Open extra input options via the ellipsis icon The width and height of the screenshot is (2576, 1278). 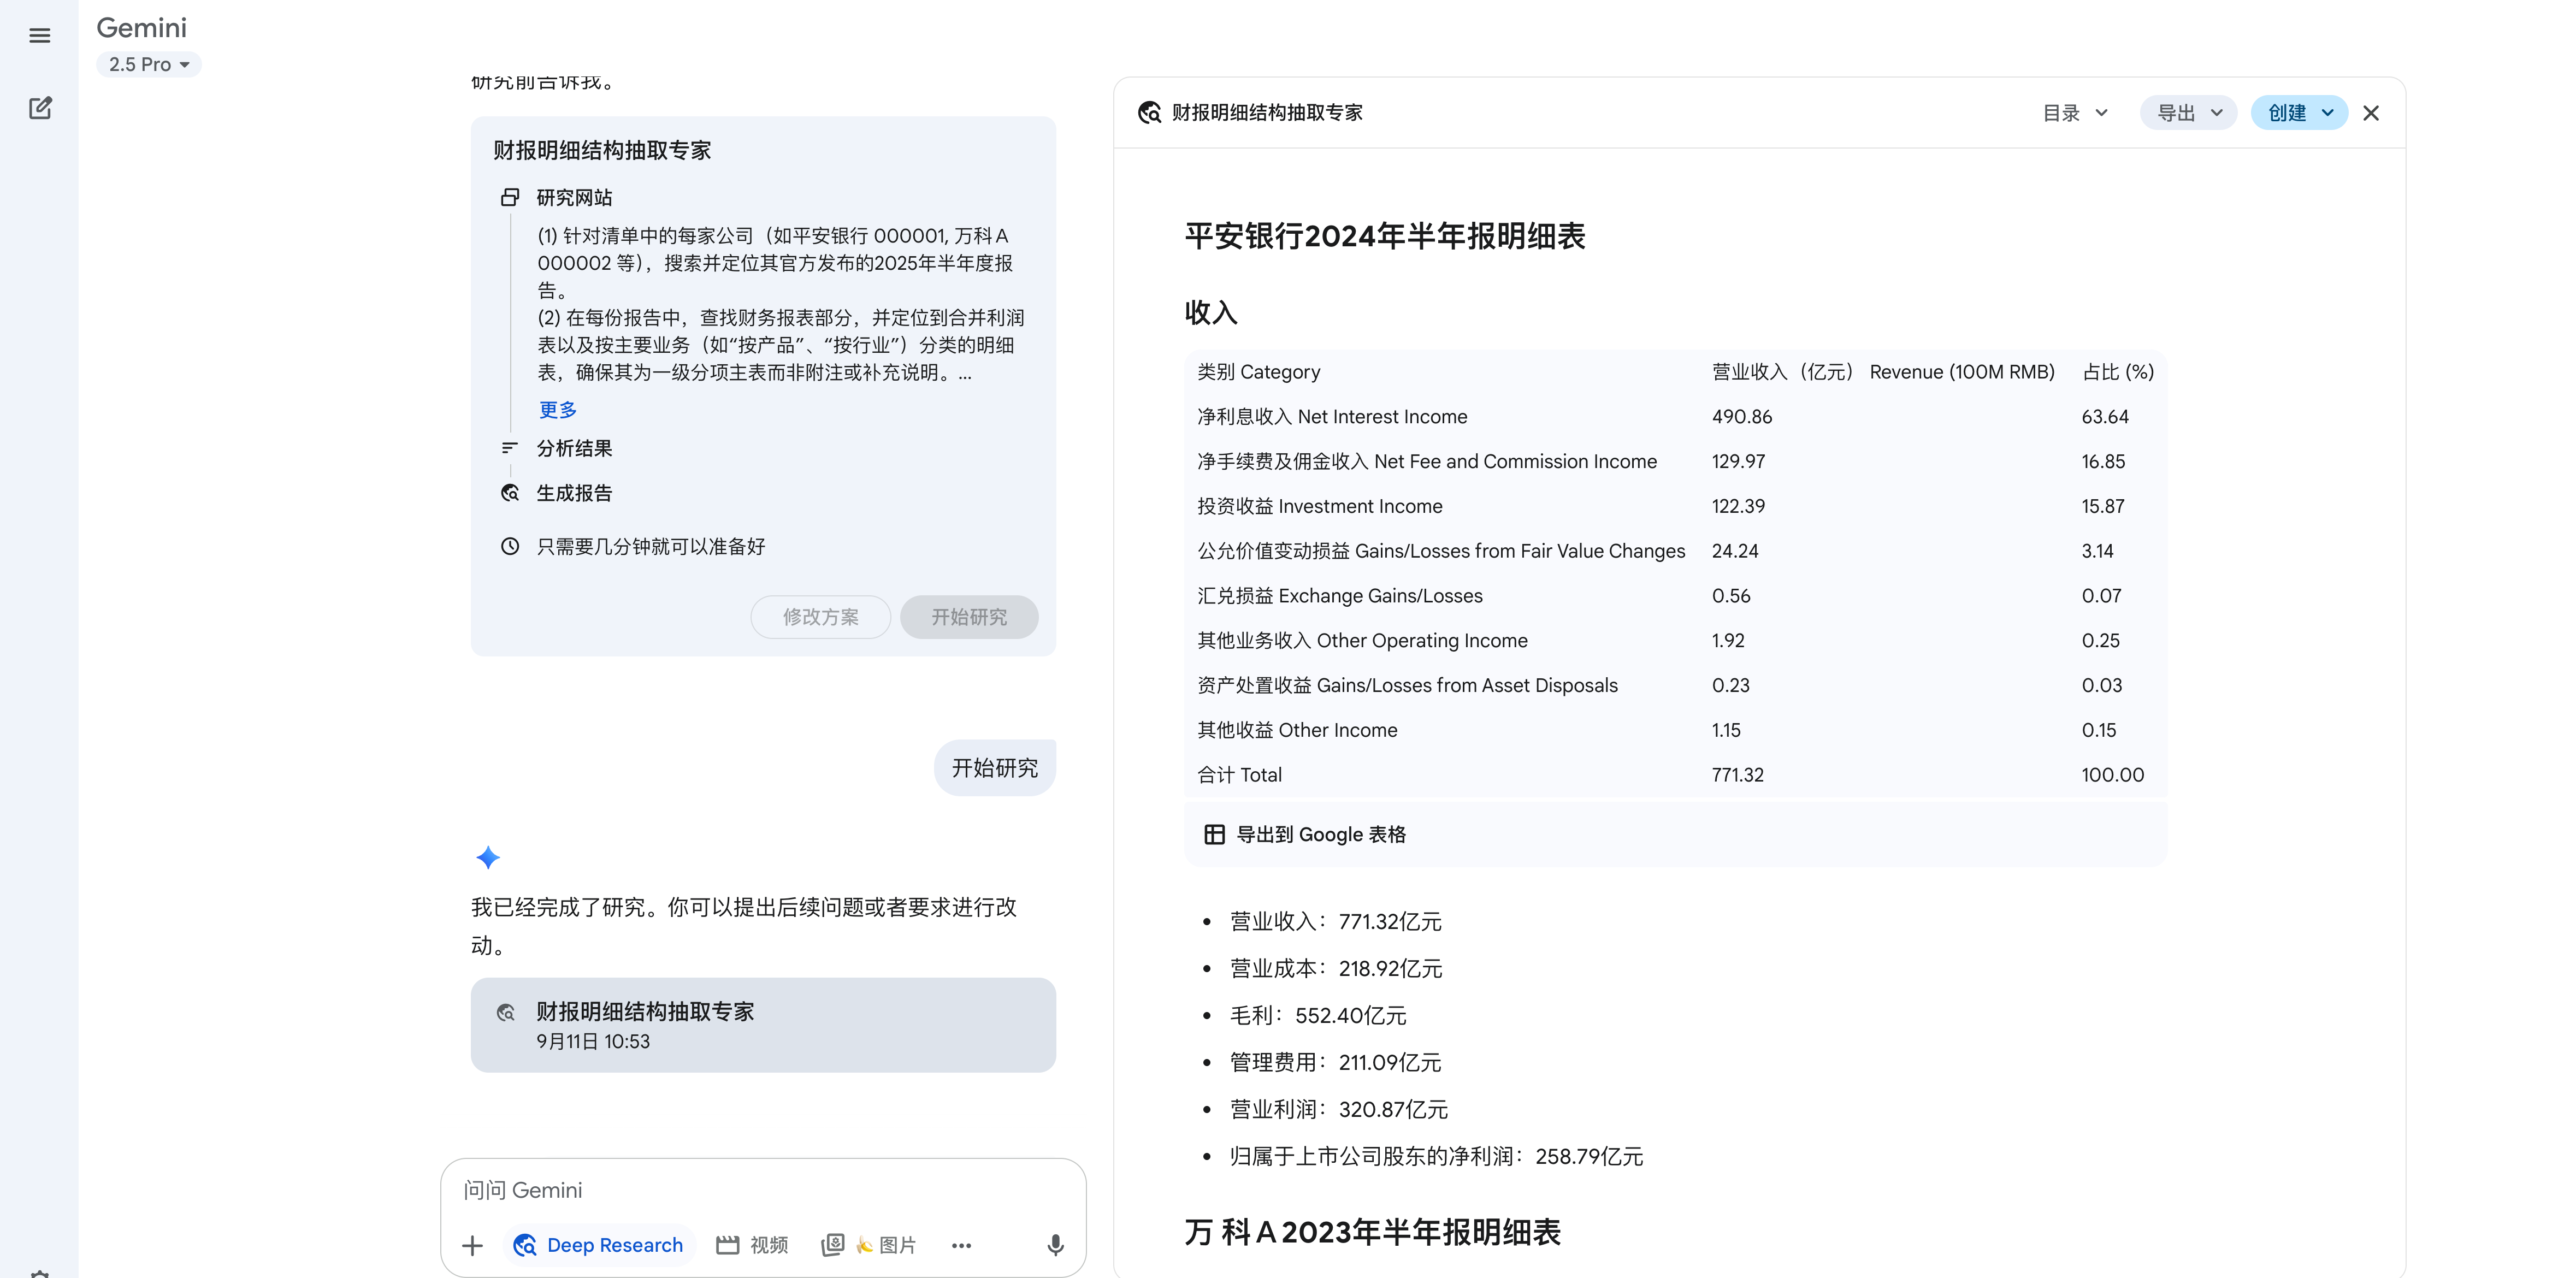tap(961, 1245)
